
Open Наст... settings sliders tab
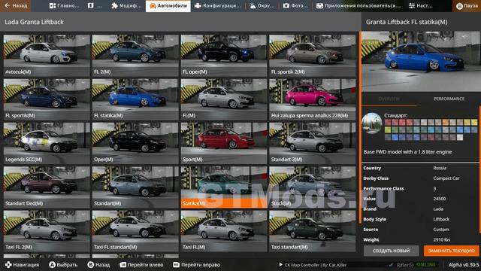(x=421, y=5)
